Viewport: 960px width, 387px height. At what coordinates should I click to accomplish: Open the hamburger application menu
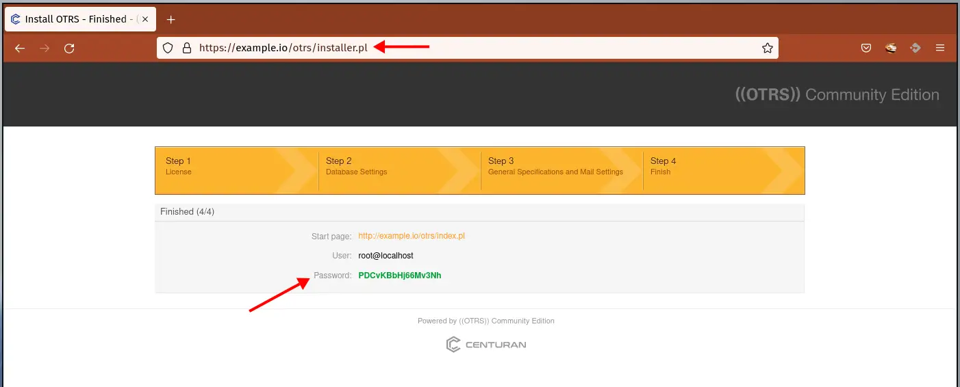940,49
